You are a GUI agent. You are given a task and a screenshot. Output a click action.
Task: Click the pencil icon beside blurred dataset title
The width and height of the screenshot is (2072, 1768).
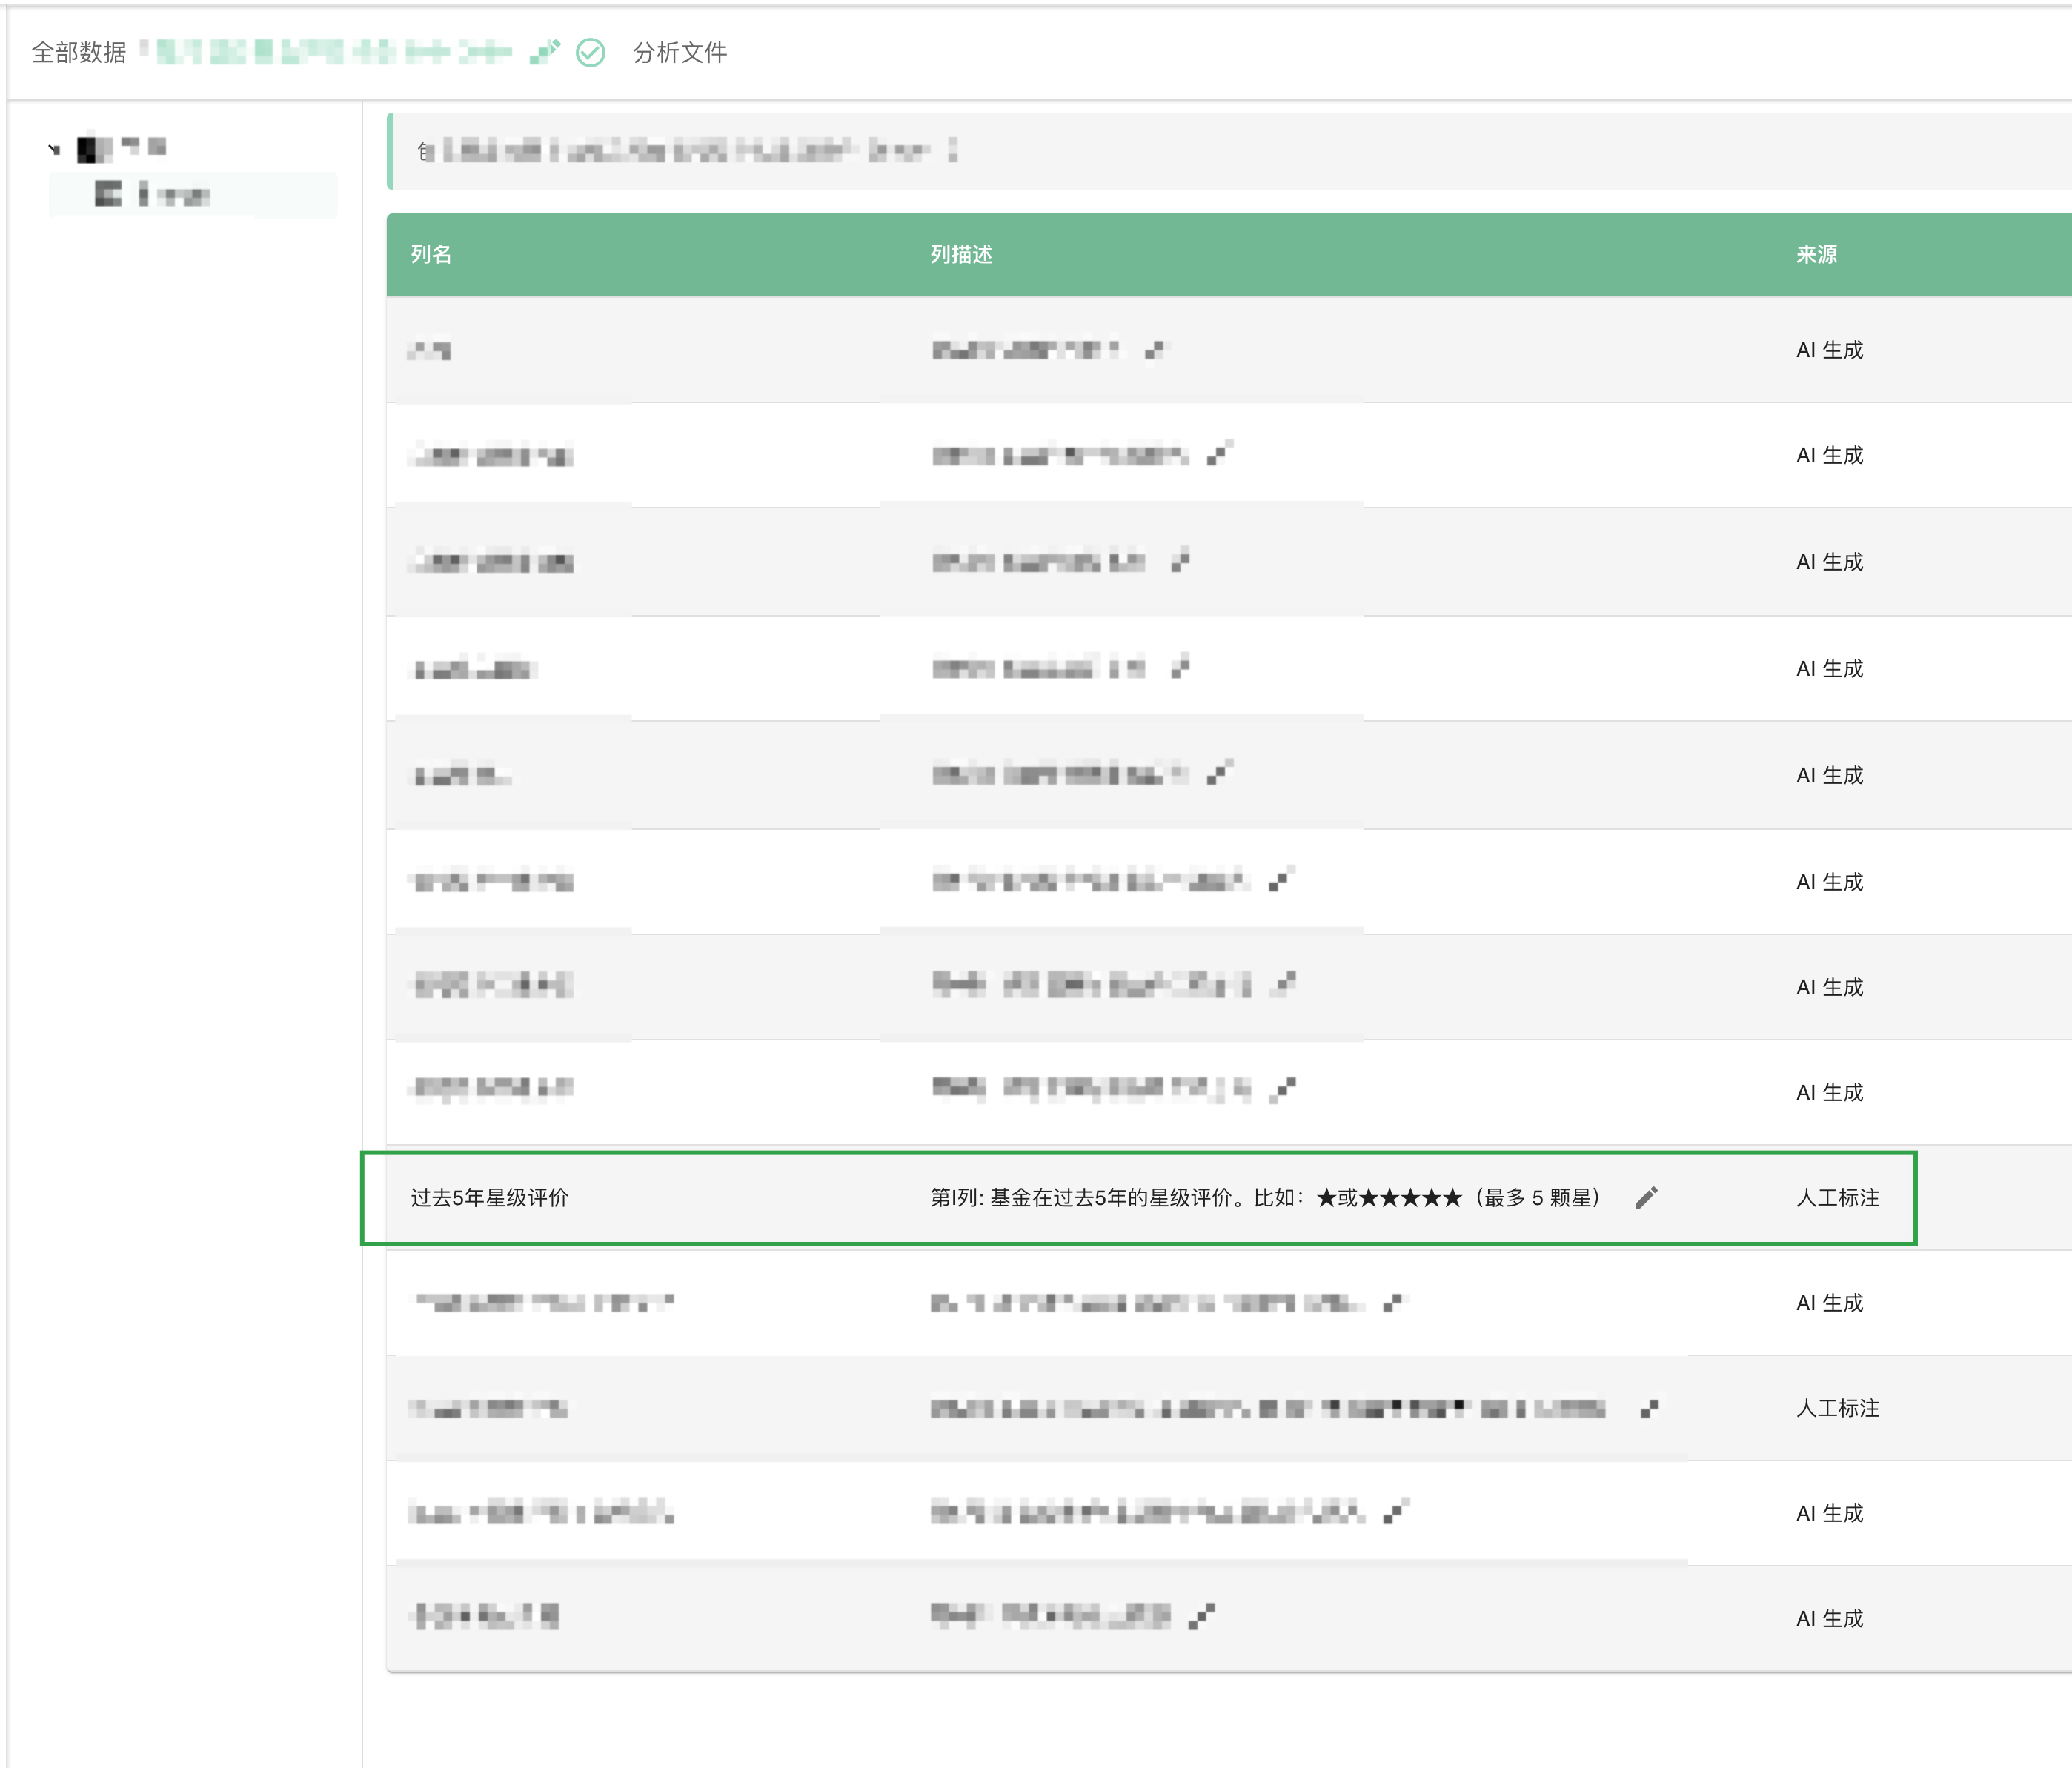click(x=545, y=52)
